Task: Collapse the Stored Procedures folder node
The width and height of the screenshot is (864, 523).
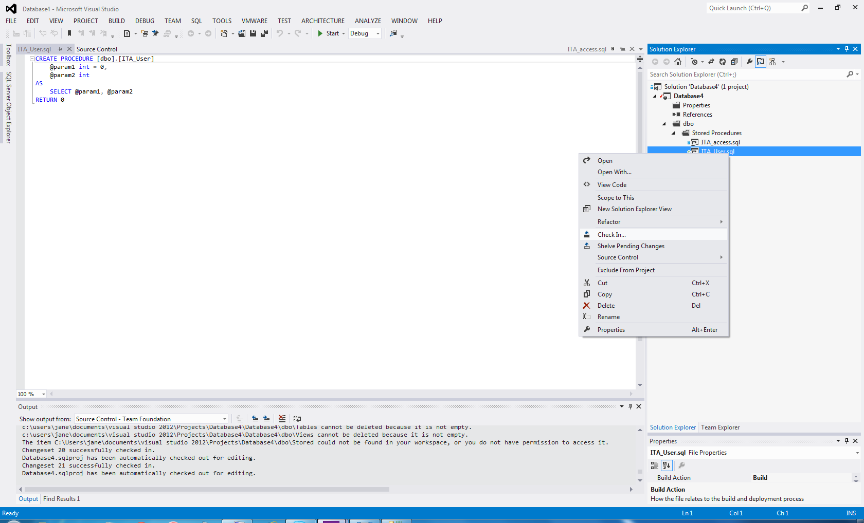Action: pos(673,133)
